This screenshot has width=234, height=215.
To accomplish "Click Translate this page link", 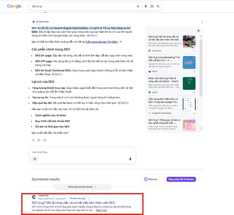I will click(77, 199).
